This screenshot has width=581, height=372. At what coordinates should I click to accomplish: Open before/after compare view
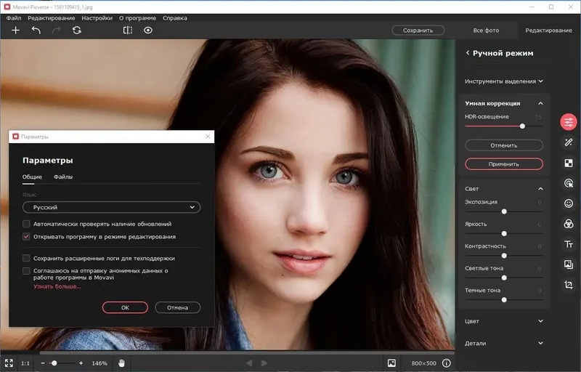tap(128, 31)
